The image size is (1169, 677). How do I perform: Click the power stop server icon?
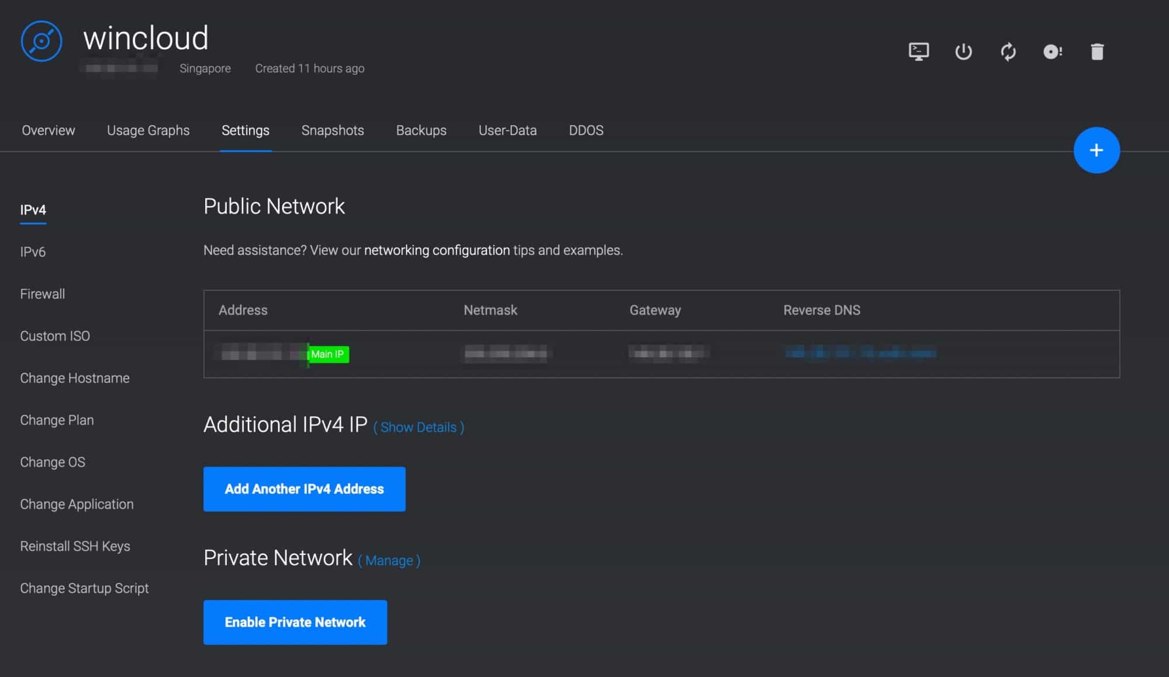click(963, 51)
